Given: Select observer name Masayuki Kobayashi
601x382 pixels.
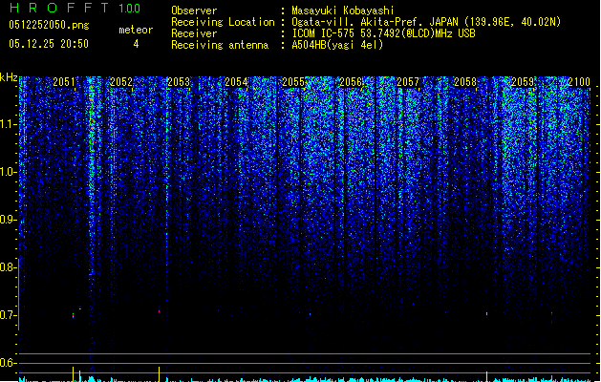Looking at the screenshot, I should point(343,11).
